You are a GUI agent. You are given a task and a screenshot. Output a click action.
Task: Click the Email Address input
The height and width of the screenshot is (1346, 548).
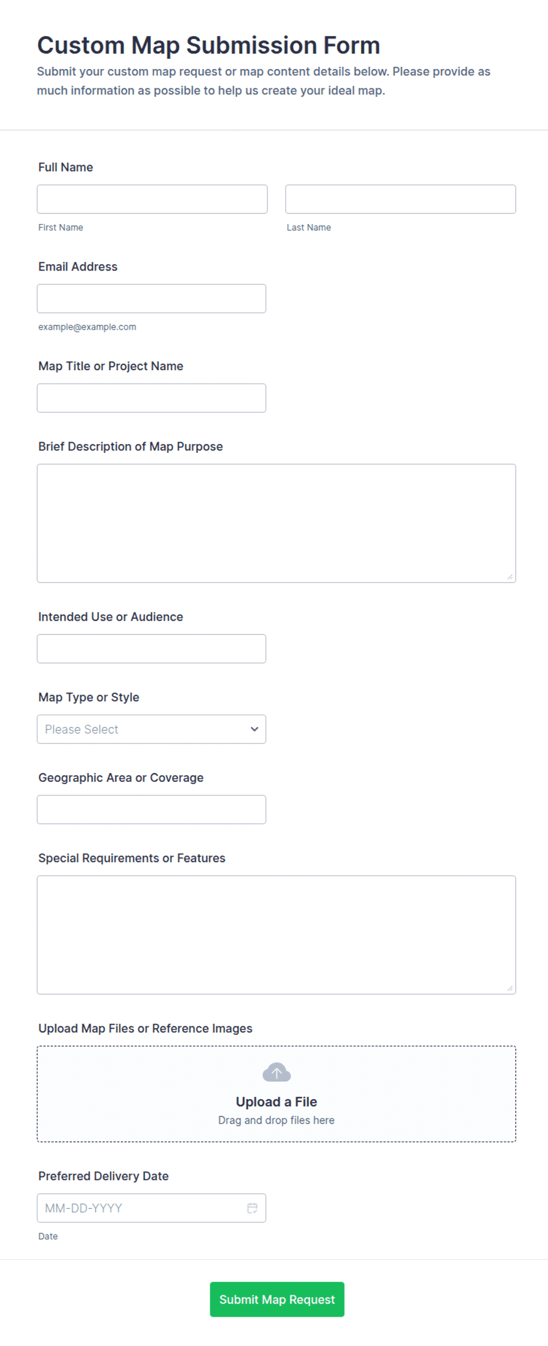point(151,299)
